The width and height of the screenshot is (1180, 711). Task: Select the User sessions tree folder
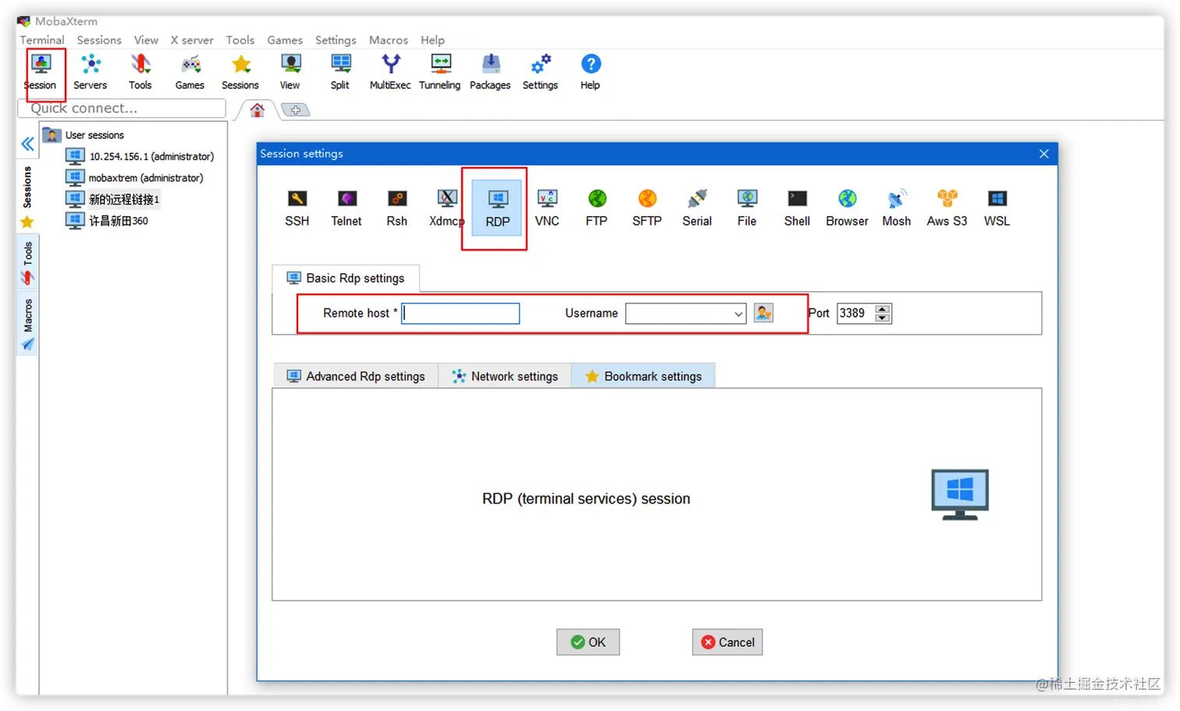coord(85,135)
